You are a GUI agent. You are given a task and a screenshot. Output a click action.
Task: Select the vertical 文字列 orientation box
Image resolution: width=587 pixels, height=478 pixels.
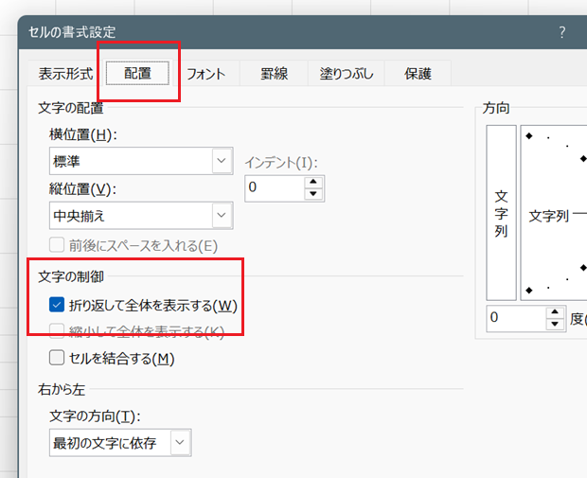501,212
